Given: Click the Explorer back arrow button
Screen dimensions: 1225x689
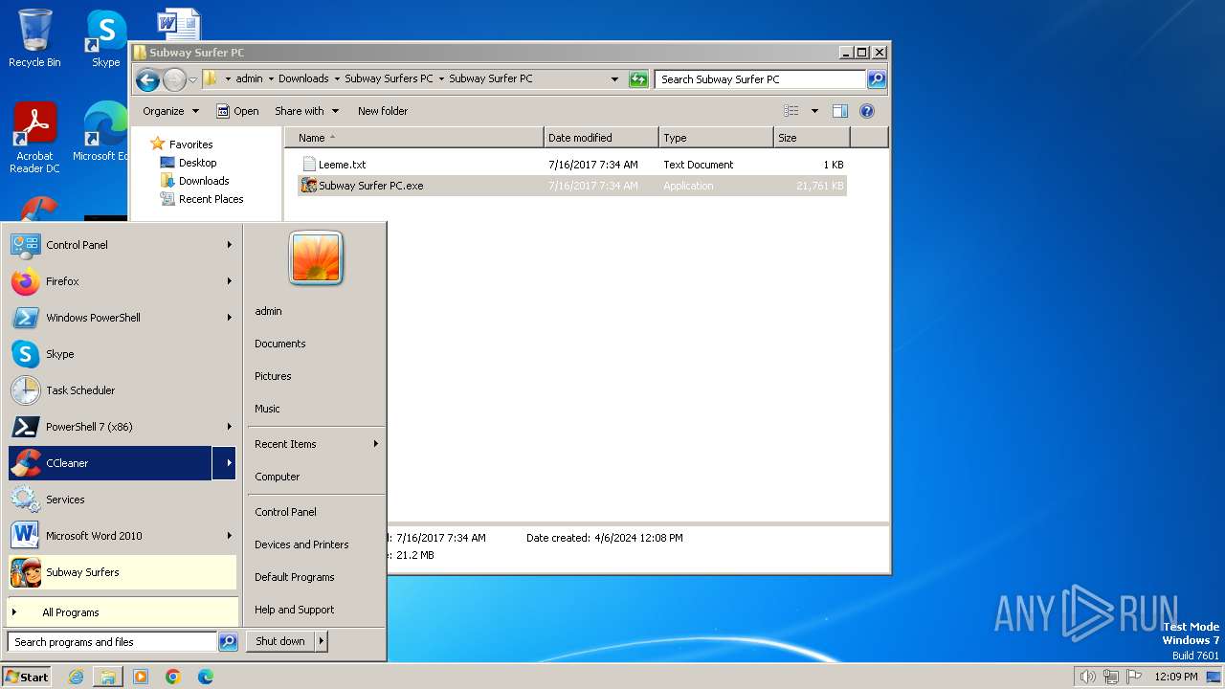Looking at the screenshot, I should [x=147, y=79].
